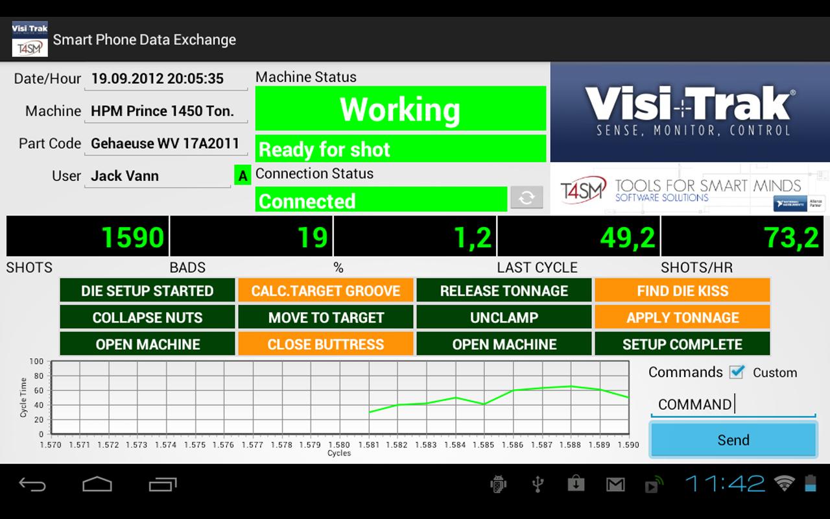Focus the COMMAND input field
The width and height of the screenshot is (830, 519).
733,405
